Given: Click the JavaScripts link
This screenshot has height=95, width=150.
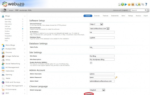Looking at the screenshot, I should tap(23, 10).
